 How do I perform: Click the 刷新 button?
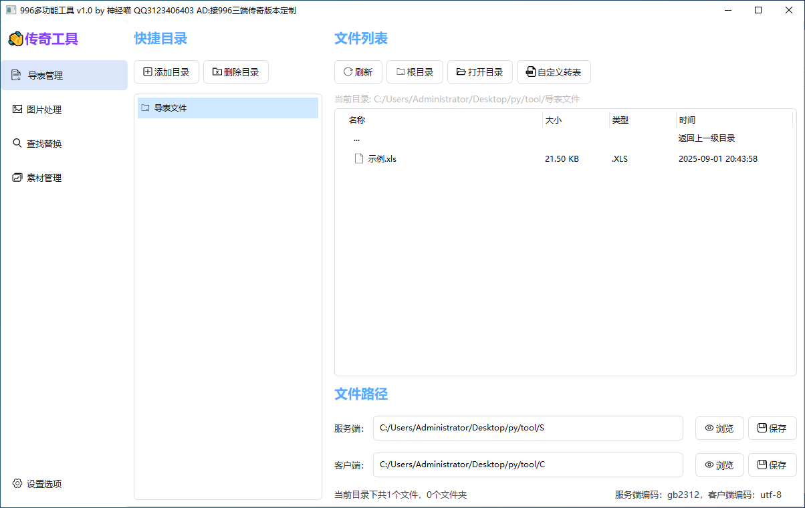tap(358, 72)
